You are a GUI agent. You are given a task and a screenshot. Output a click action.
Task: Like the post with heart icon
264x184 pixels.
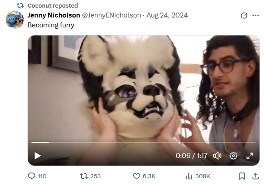click(x=136, y=176)
